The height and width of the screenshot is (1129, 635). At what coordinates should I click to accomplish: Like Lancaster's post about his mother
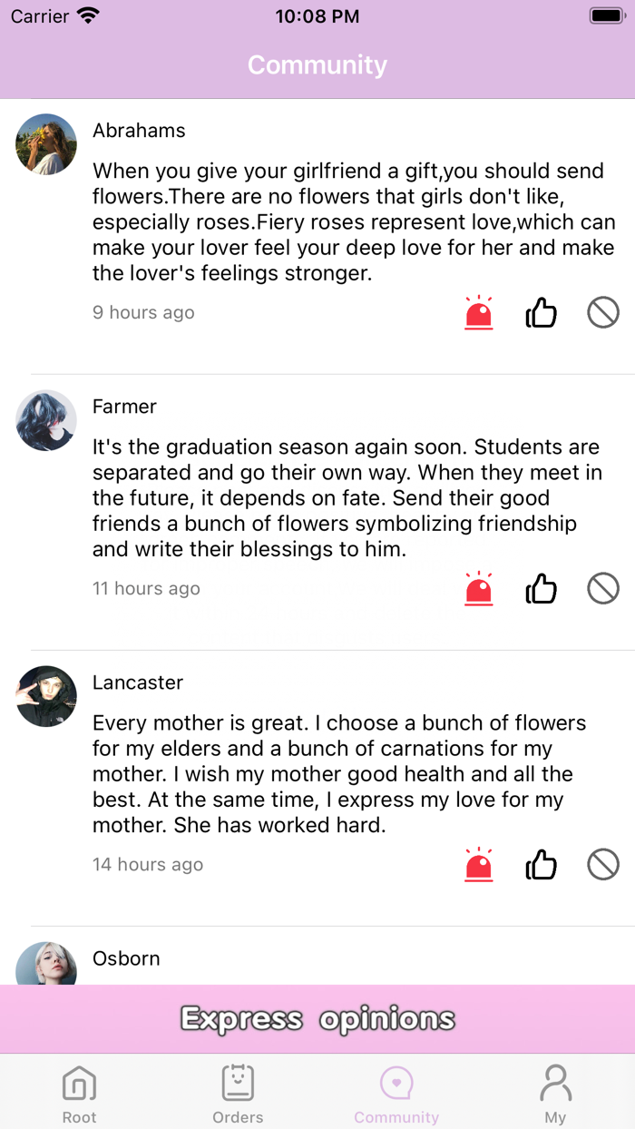tap(542, 865)
